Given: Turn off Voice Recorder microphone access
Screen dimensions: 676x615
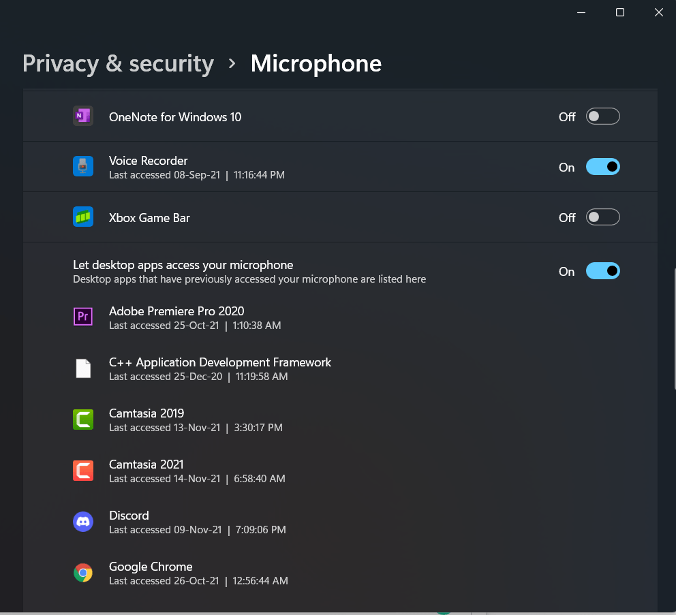Looking at the screenshot, I should click(x=602, y=167).
